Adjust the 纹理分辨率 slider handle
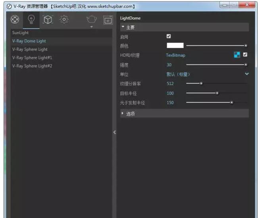 click(x=201, y=83)
